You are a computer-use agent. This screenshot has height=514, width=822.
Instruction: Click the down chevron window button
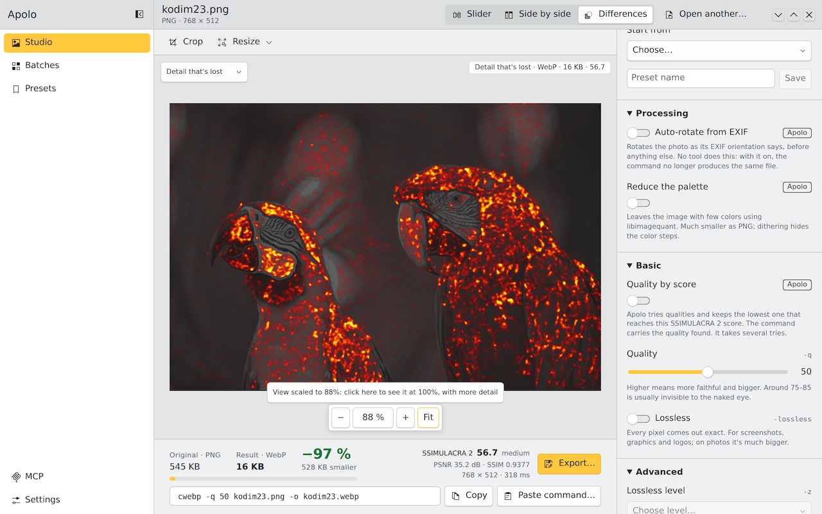click(x=778, y=15)
